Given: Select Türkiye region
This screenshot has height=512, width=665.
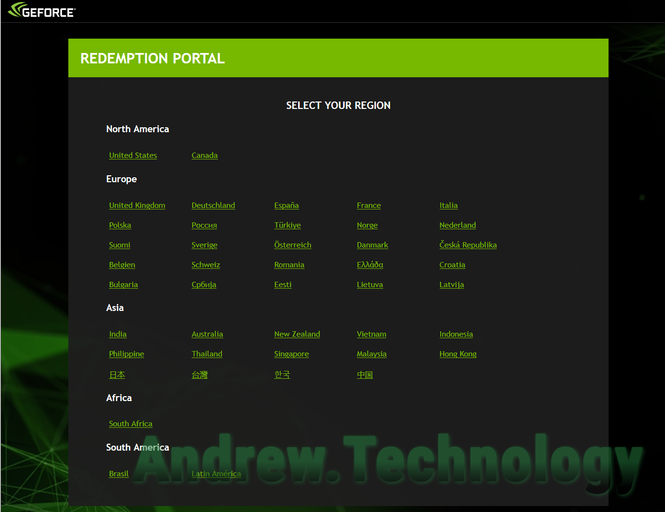Looking at the screenshot, I should click(x=288, y=225).
